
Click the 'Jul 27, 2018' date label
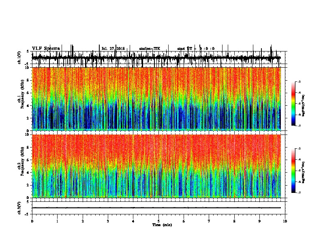113,49
